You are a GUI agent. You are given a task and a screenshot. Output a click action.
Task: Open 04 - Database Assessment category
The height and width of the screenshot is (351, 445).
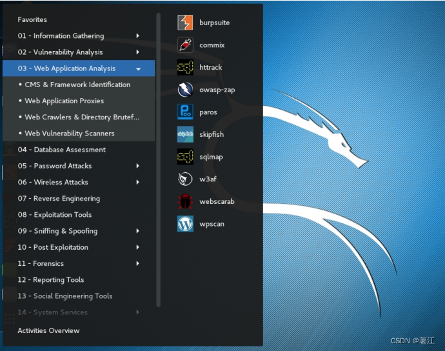pyautogui.click(x=79, y=150)
